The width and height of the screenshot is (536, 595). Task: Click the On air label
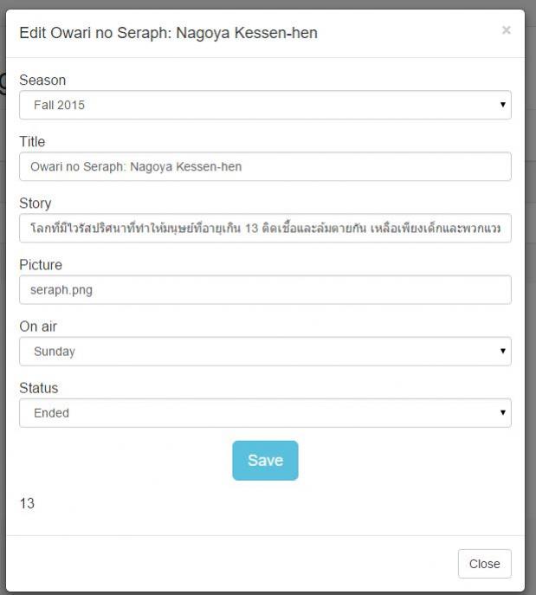click(x=38, y=327)
